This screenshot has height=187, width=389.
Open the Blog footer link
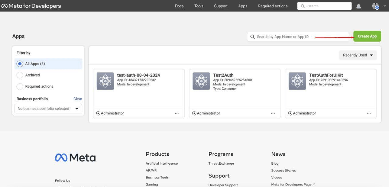pyautogui.click(x=275, y=163)
